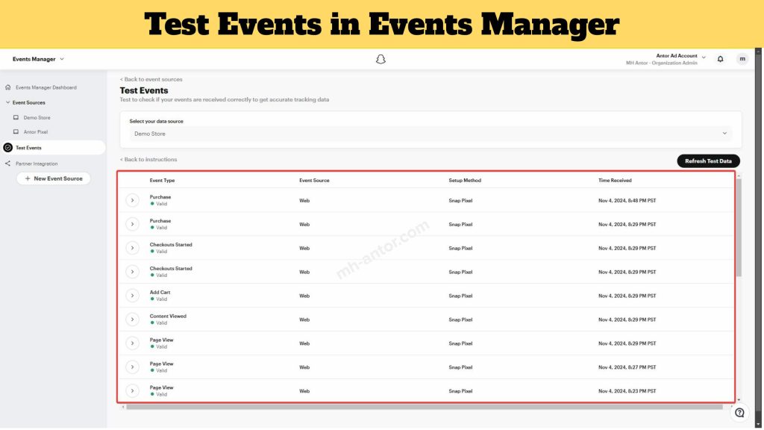Add a New Event Source
764x430 pixels.
tap(54, 178)
